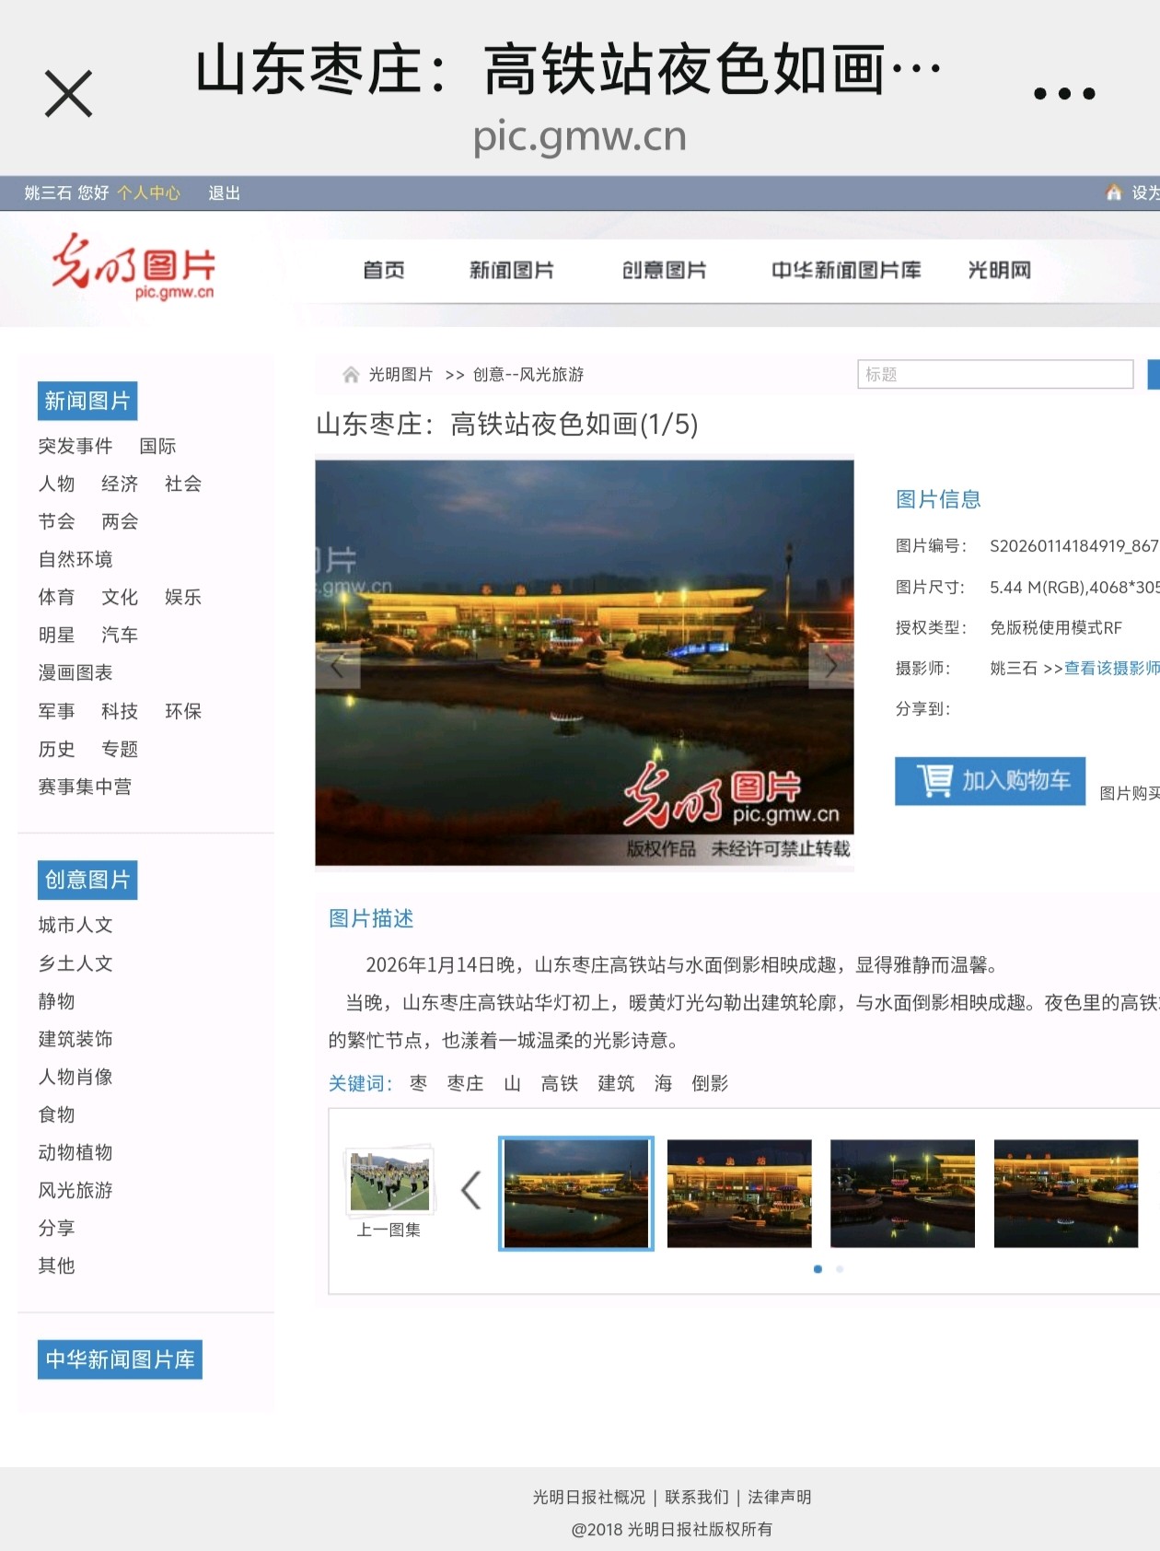1160x1551 pixels.
Task: Click the Guangming Picture logo
Action: point(133,268)
